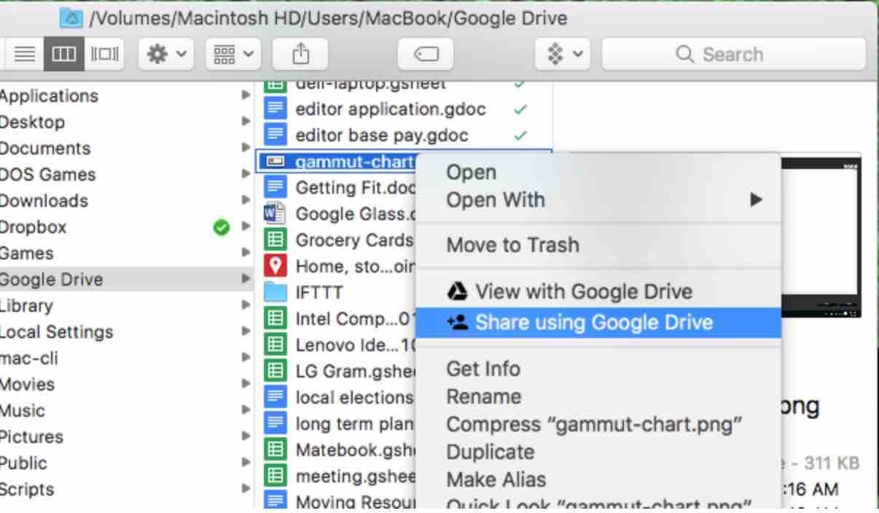The height and width of the screenshot is (513, 879).
Task: Open the gear Action menu
Action: tap(166, 54)
